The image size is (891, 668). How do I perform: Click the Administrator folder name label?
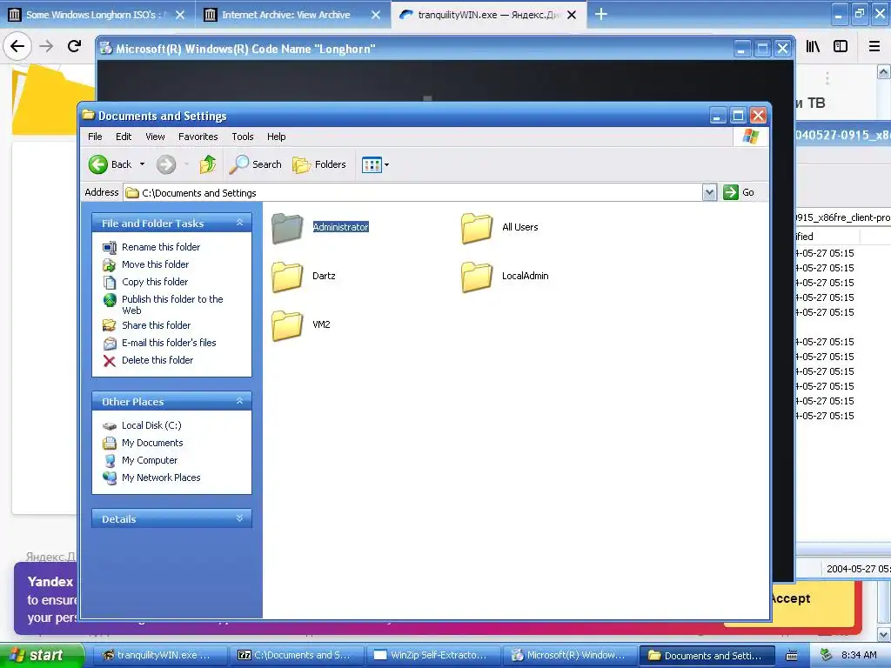pyautogui.click(x=340, y=227)
